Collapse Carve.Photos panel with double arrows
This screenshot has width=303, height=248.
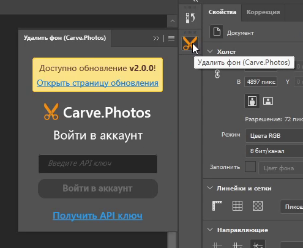(x=156, y=39)
